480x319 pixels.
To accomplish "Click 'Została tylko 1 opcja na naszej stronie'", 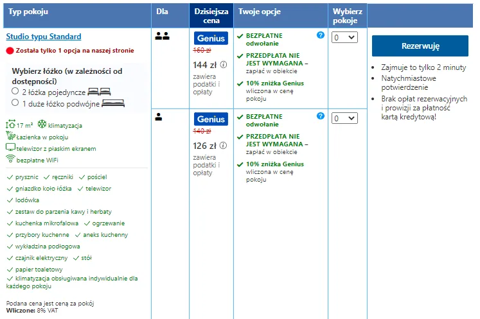I will (x=75, y=51).
